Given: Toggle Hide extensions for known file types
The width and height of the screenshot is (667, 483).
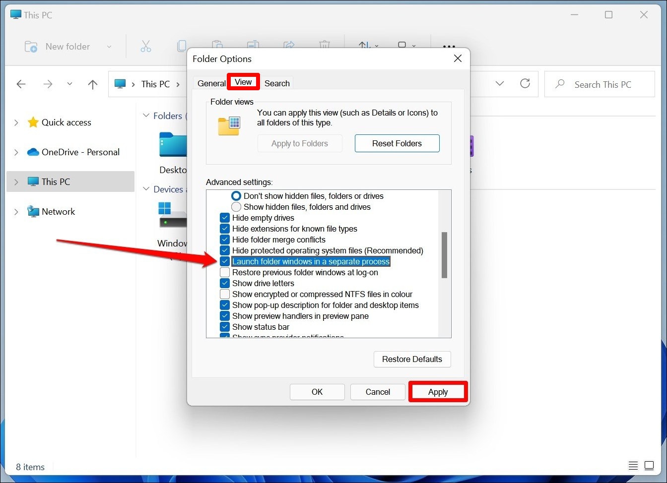Looking at the screenshot, I should pyautogui.click(x=225, y=229).
